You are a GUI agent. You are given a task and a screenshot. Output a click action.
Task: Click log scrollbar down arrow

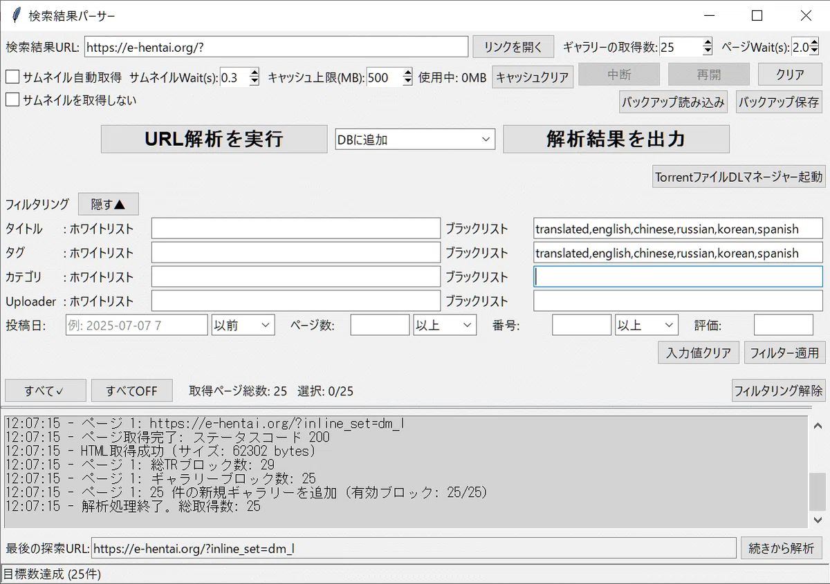click(x=817, y=520)
